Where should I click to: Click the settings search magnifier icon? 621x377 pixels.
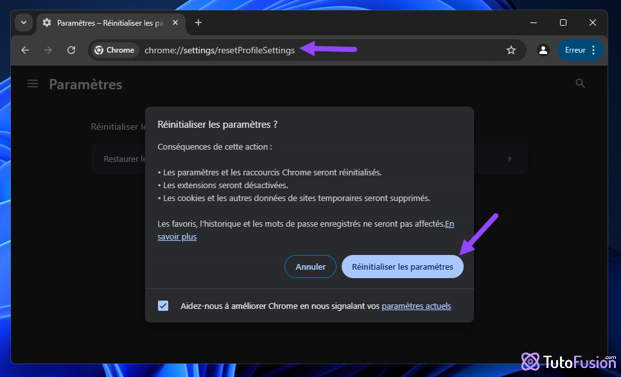pos(580,83)
